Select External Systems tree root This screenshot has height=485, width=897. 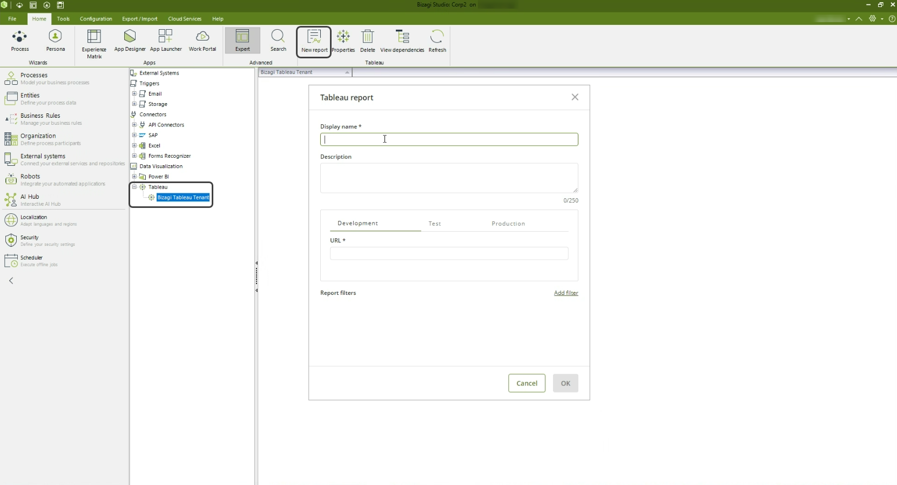[159, 73]
